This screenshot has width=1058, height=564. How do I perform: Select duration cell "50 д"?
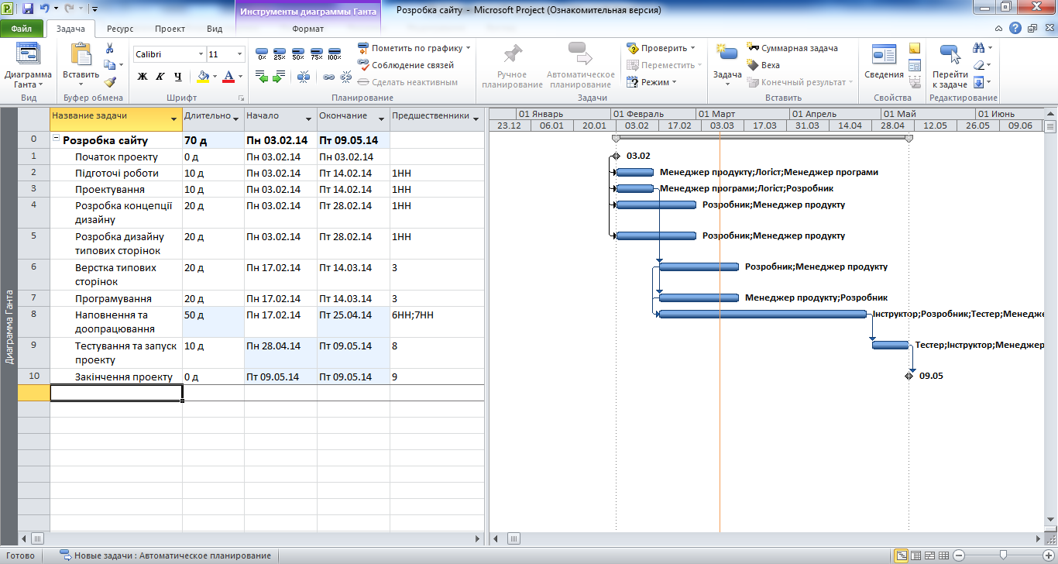coord(213,322)
